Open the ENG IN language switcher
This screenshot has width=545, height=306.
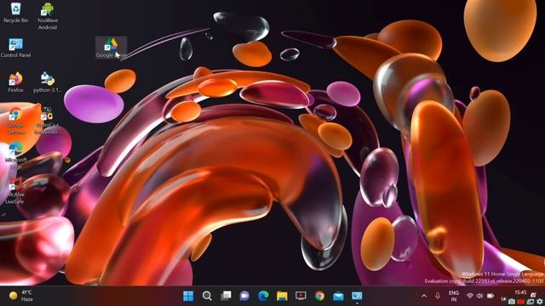click(454, 296)
